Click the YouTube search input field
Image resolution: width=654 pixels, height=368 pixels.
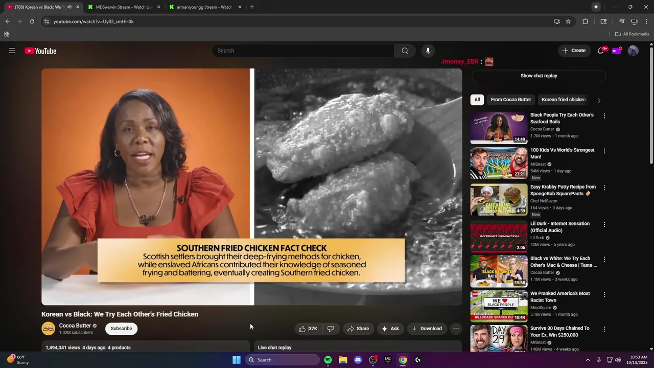pyautogui.click(x=303, y=51)
